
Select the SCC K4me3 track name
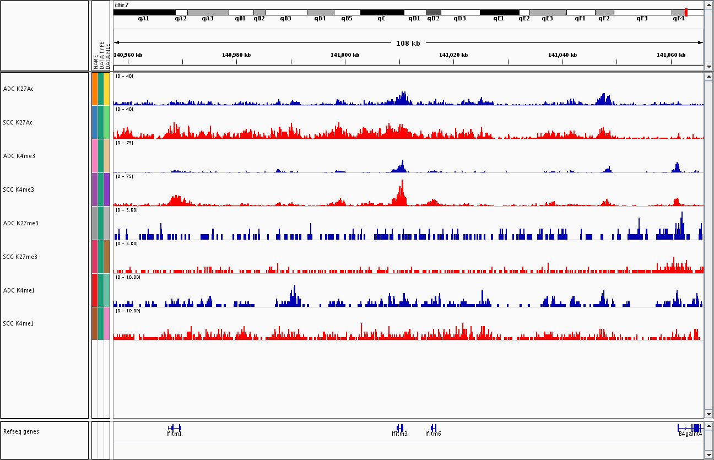pyautogui.click(x=18, y=190)
